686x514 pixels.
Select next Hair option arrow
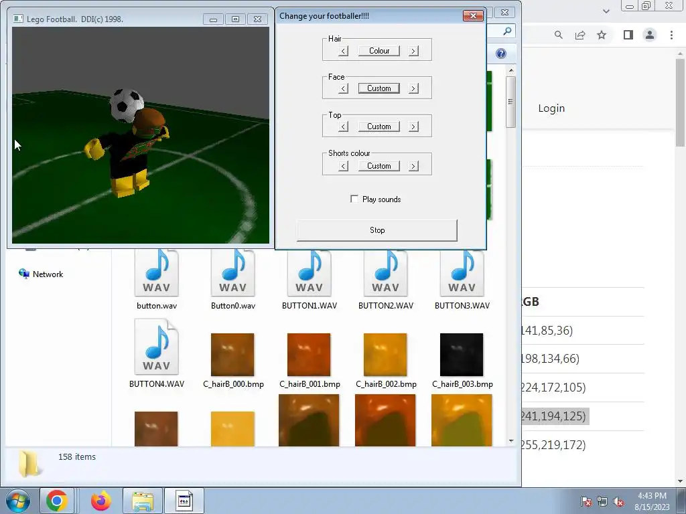413,51
